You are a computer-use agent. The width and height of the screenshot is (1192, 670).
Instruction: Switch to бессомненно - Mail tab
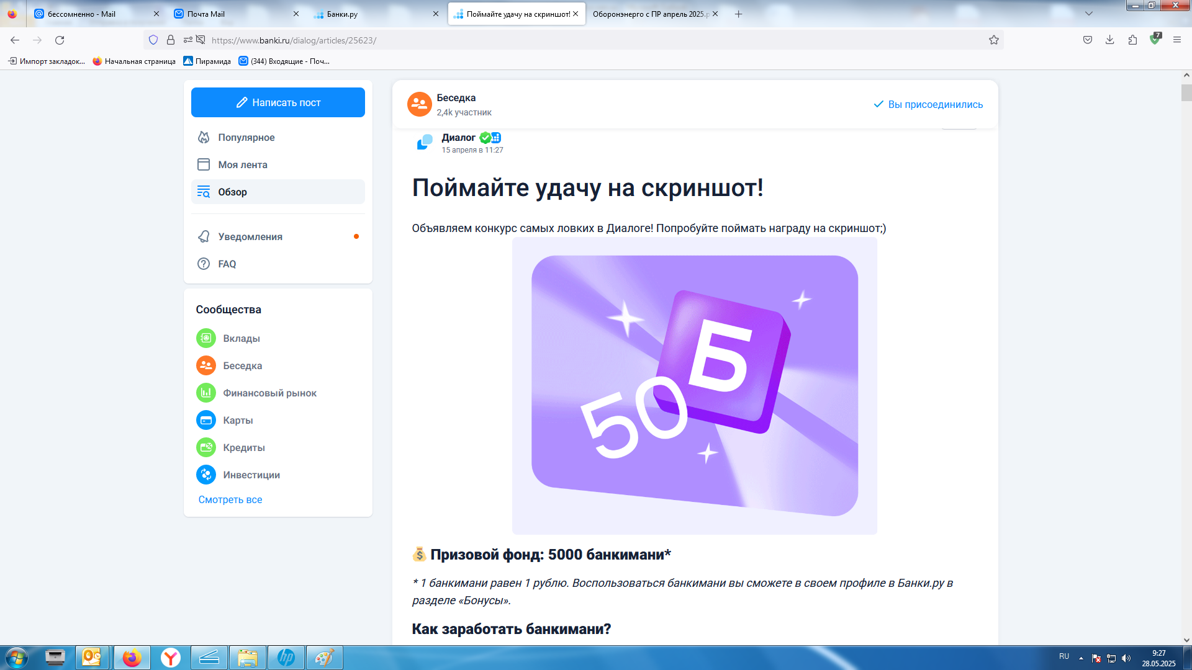click(96, 14)
